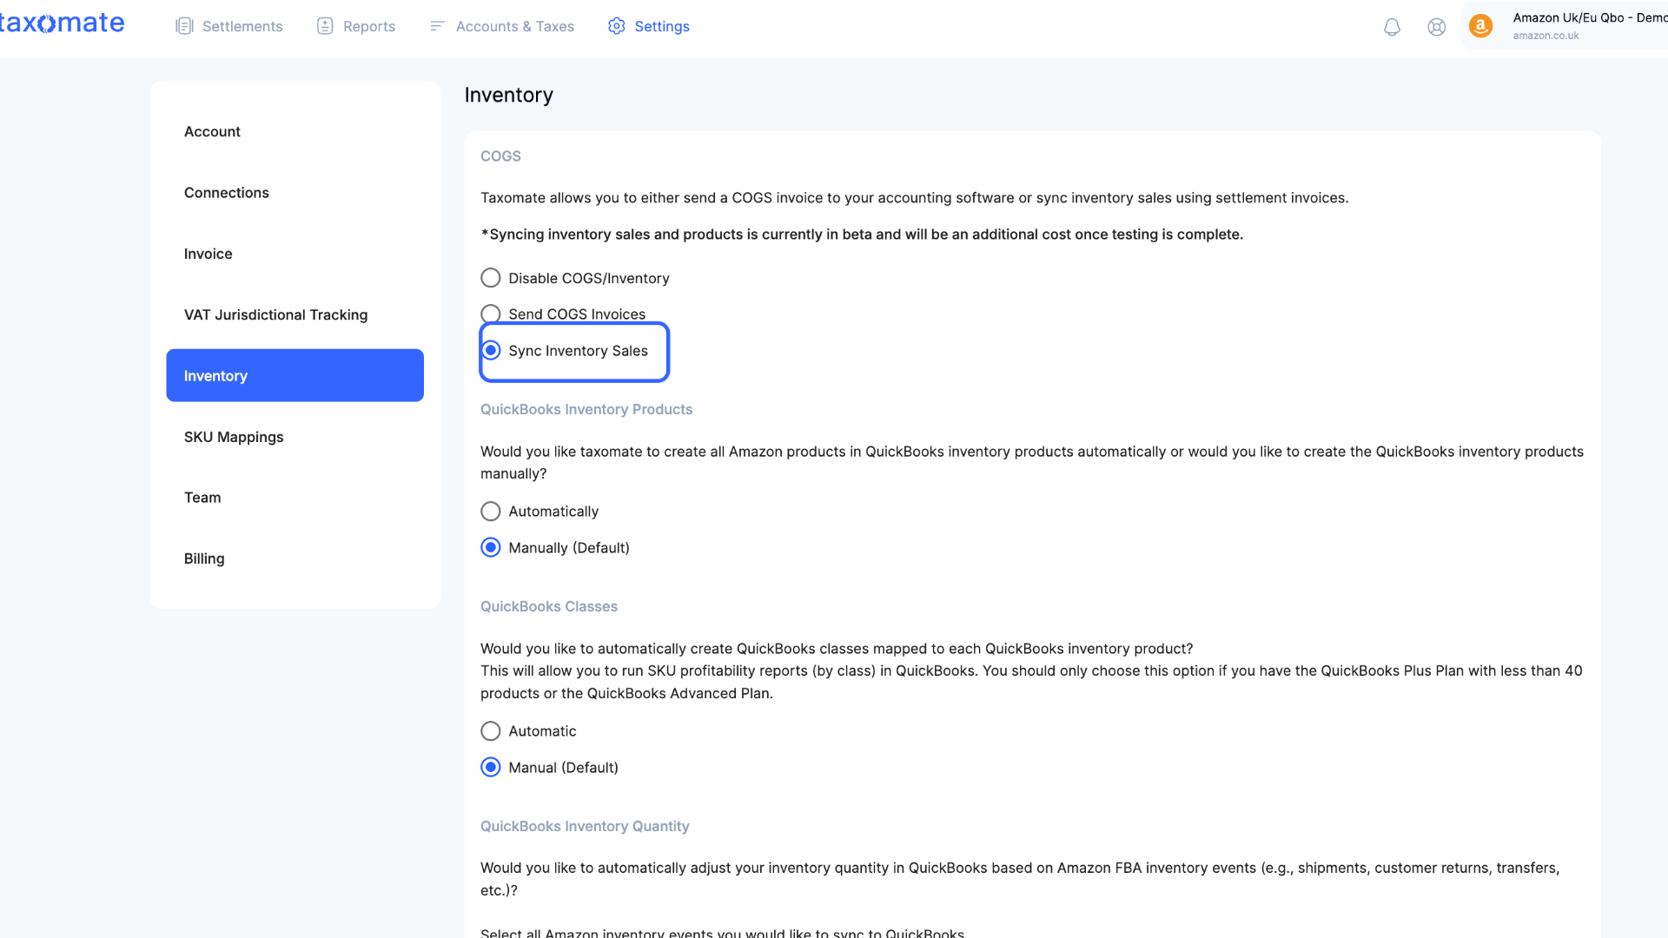Click QuickBooks Classes heading
The width and height of the screenshot is (1668, 938).
click(x=549, y=606)
